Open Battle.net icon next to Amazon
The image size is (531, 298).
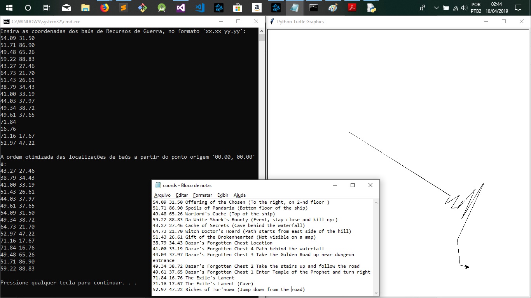tap(276, 8)
